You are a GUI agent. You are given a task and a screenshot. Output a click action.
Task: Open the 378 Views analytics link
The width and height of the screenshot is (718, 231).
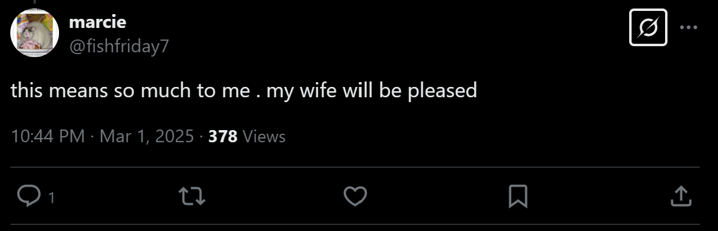[x=247, y=136]
